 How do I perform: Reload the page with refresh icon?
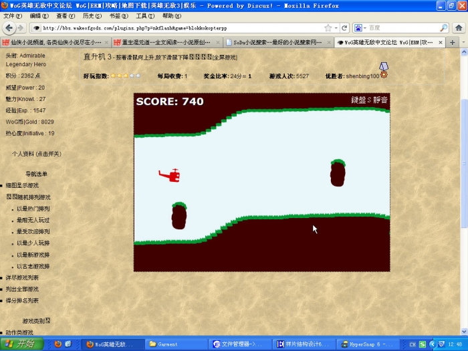[x=344, y=28]
